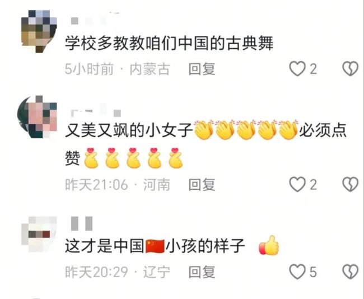Open username above 又美又飒的小女子 comment
The image size is (364, 299).
[x=96, y=110]
